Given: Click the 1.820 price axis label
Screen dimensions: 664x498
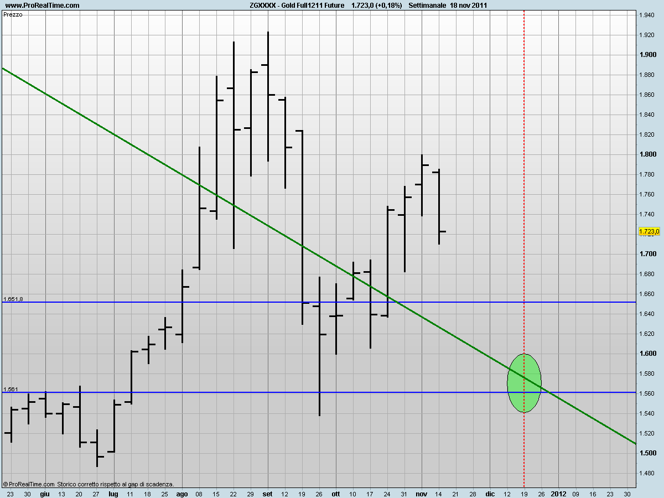Looking at the screenshot, I should point(647,134).
